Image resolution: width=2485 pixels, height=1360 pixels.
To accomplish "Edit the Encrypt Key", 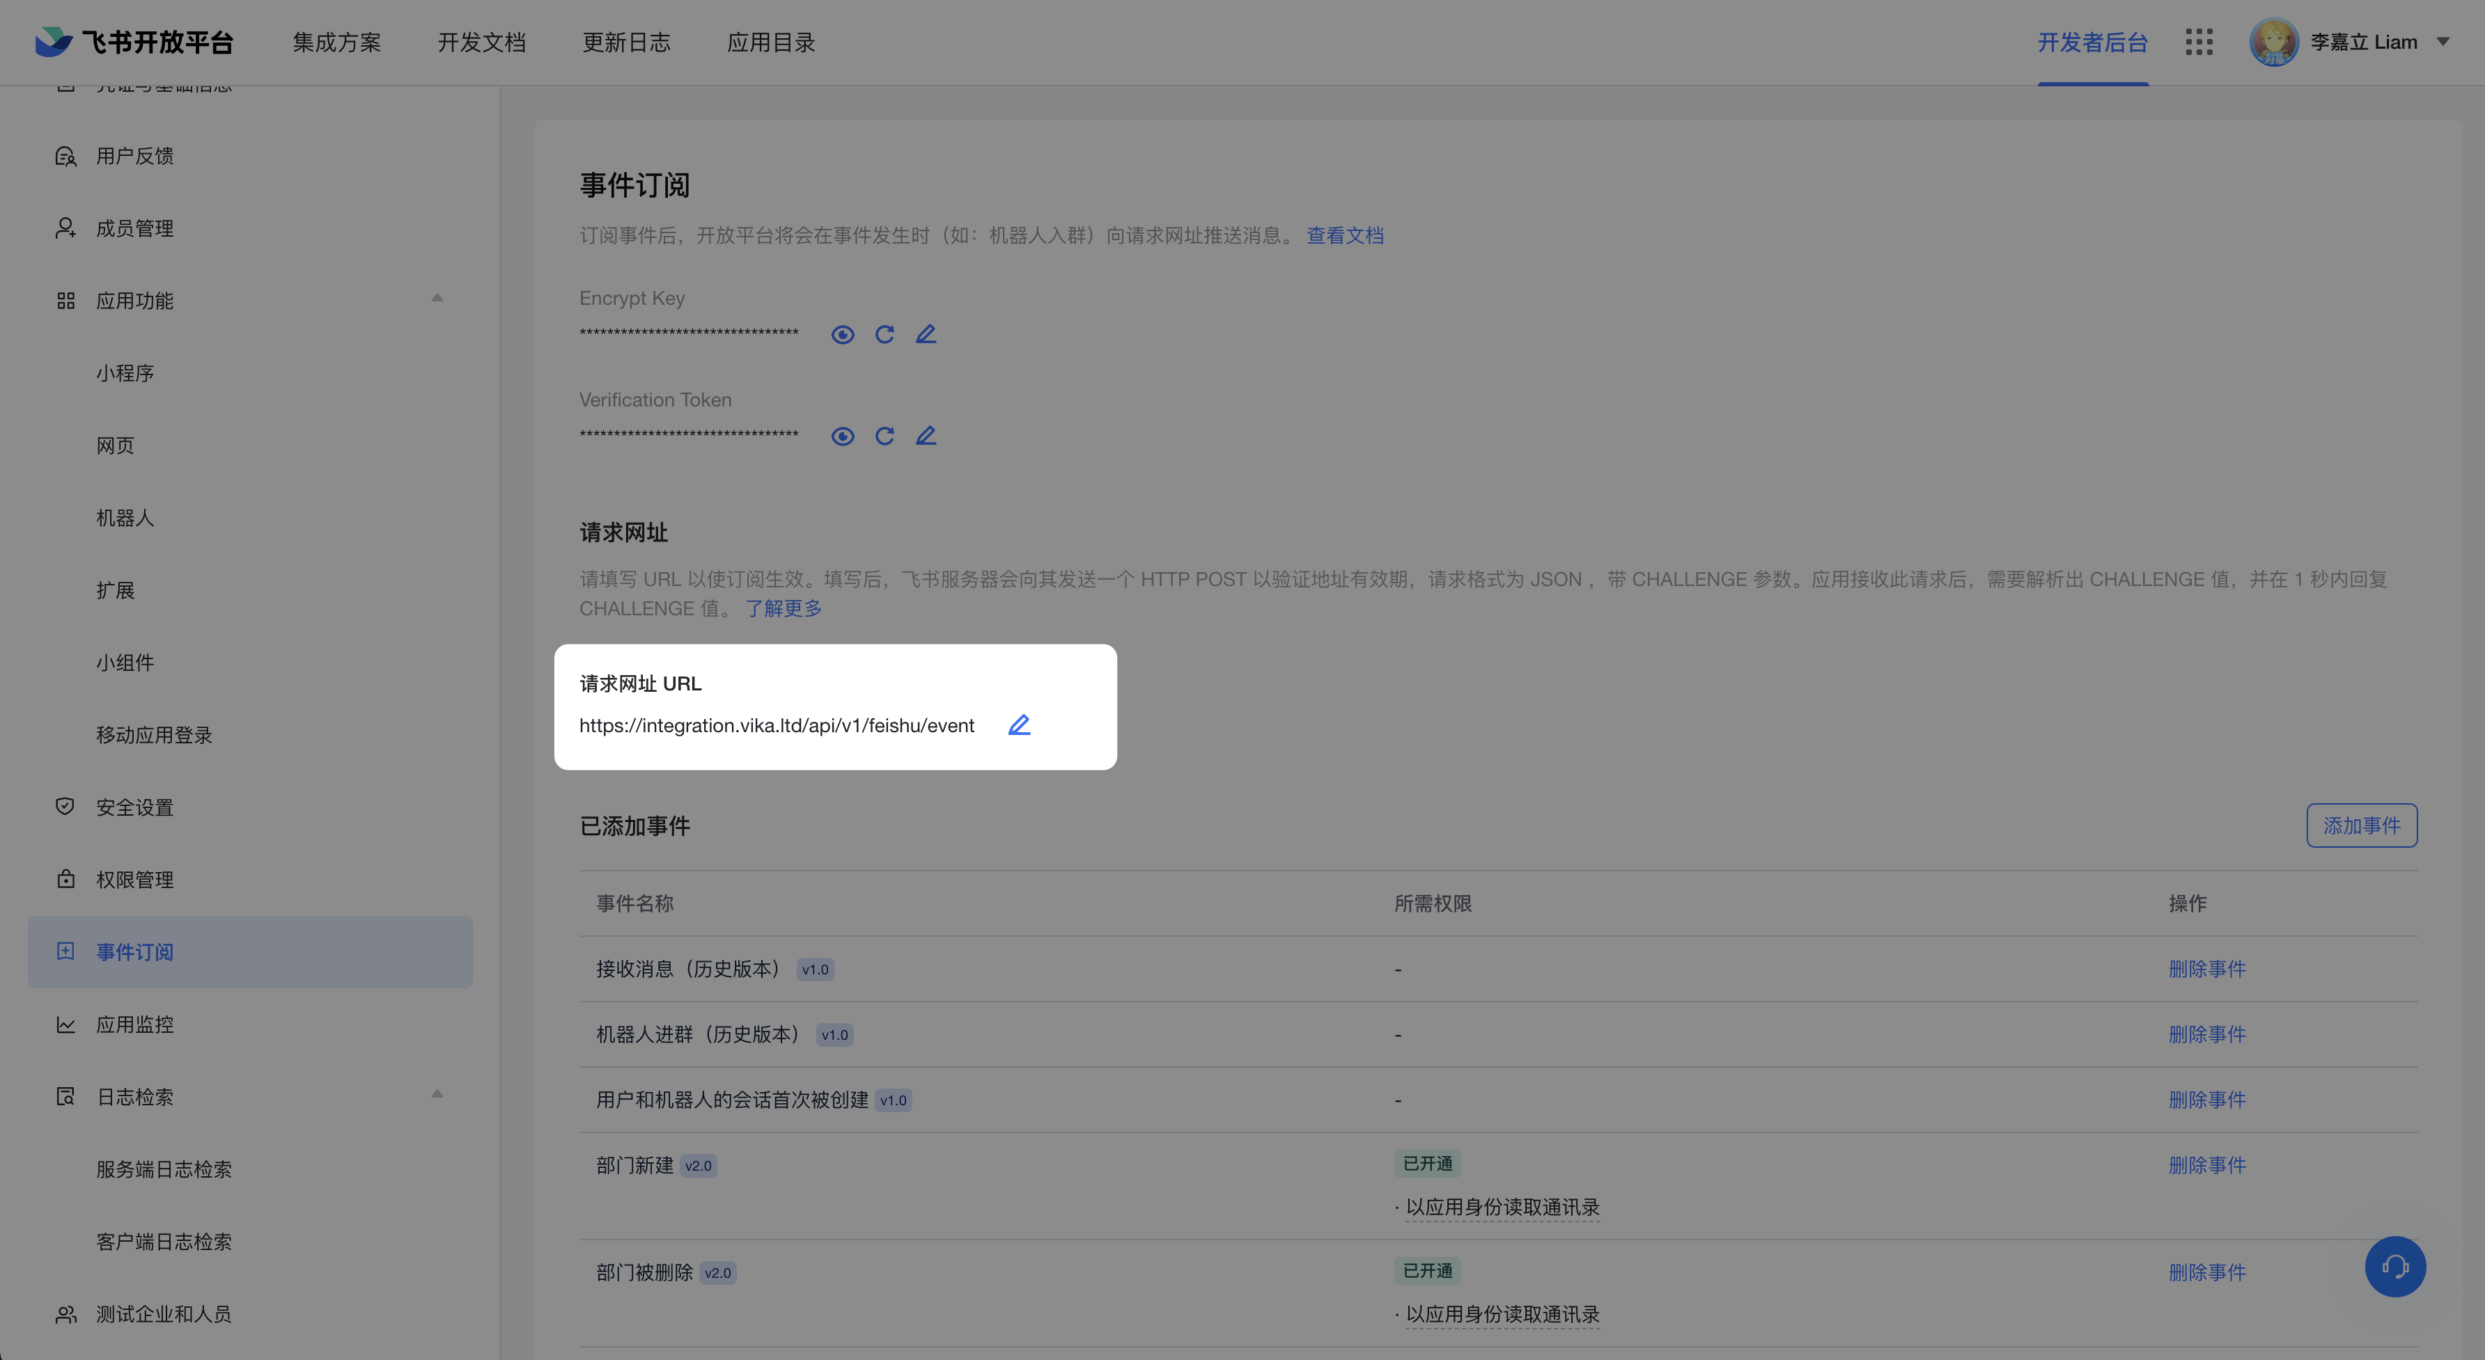I will click(925, 335).
